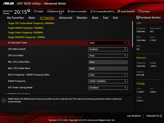Launch EZ Tuning Wizard(F11)
This screenshot has height=123, width=164.
pyautogui.click(x=102, y=11)
